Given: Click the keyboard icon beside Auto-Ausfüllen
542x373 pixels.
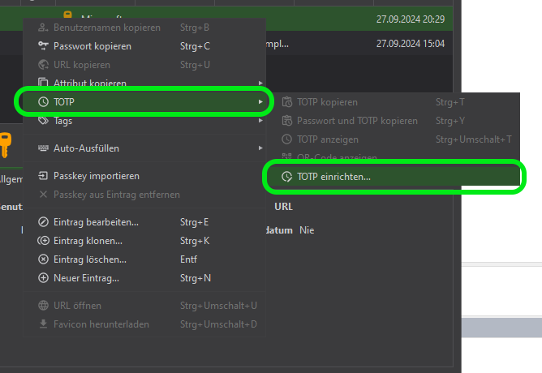Looking at the screenshot, I should (44, 148).
